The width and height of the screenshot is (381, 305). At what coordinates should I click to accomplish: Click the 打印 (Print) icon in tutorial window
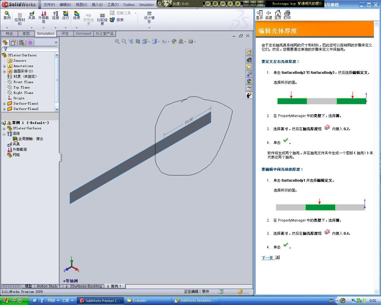coord(287,15)
